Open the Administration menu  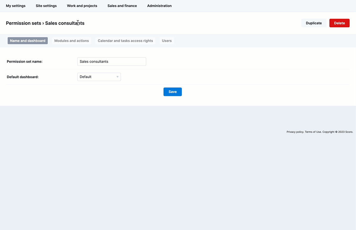coord(160,6)
